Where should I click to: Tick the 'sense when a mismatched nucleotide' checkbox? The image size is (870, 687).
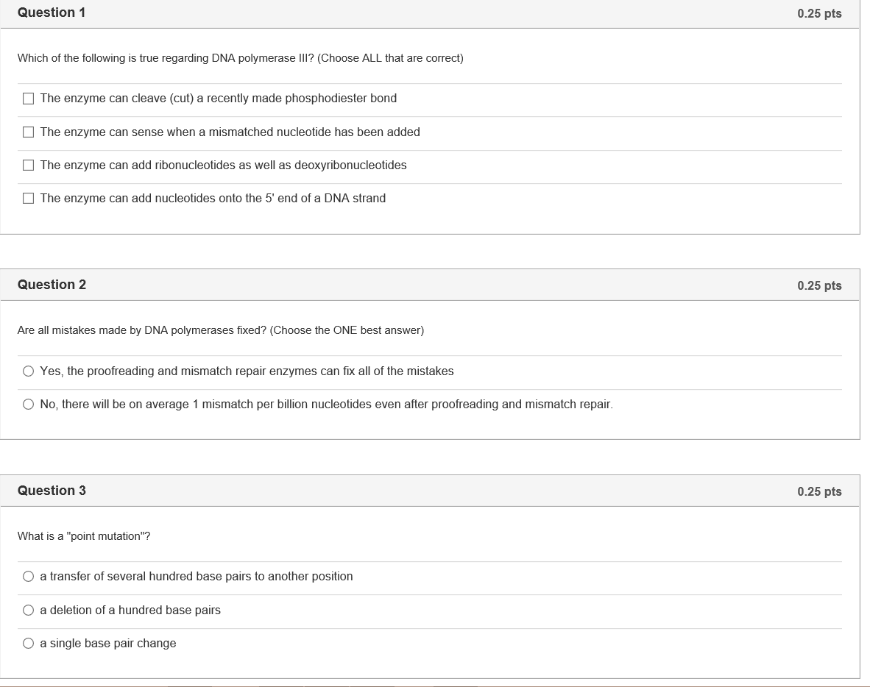[29, 132]
